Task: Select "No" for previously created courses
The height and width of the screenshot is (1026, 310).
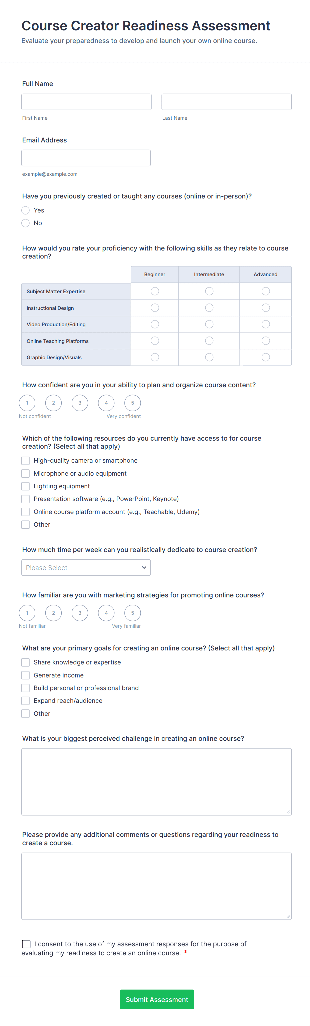Action: pyautogui.click(x=25, y=223)
